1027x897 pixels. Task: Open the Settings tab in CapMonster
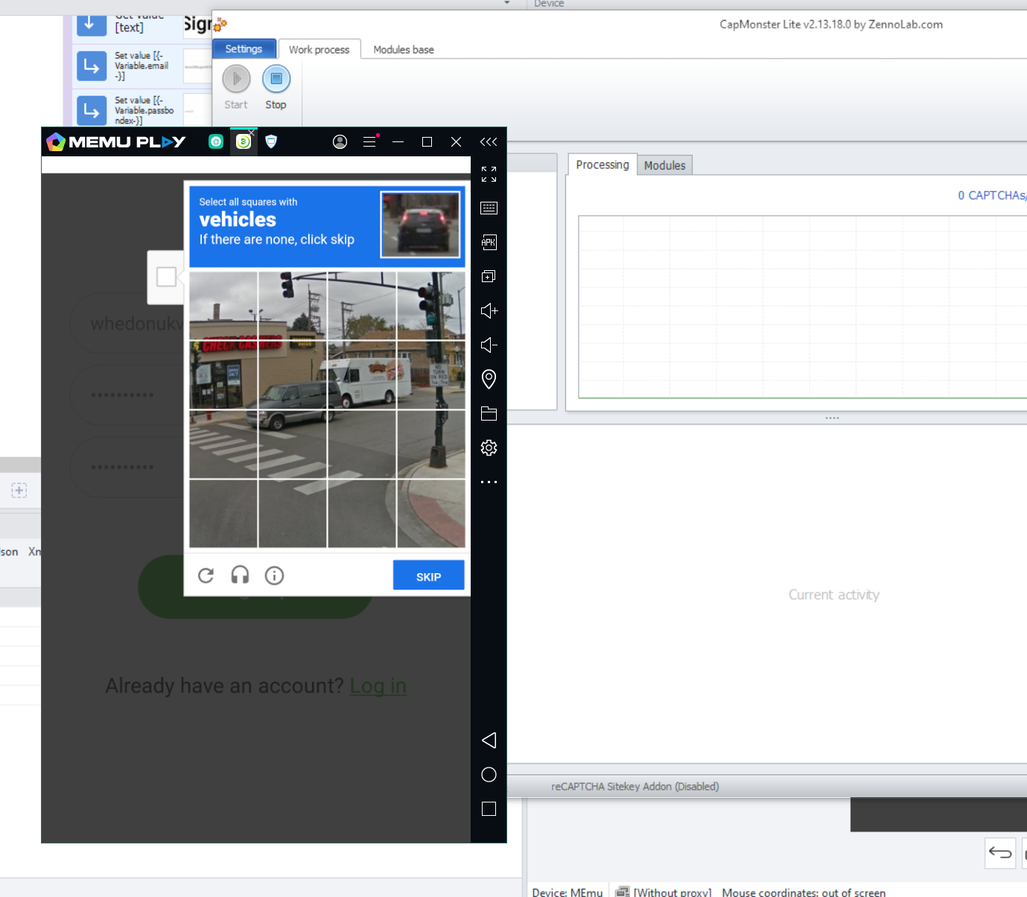tap(244, 49)
